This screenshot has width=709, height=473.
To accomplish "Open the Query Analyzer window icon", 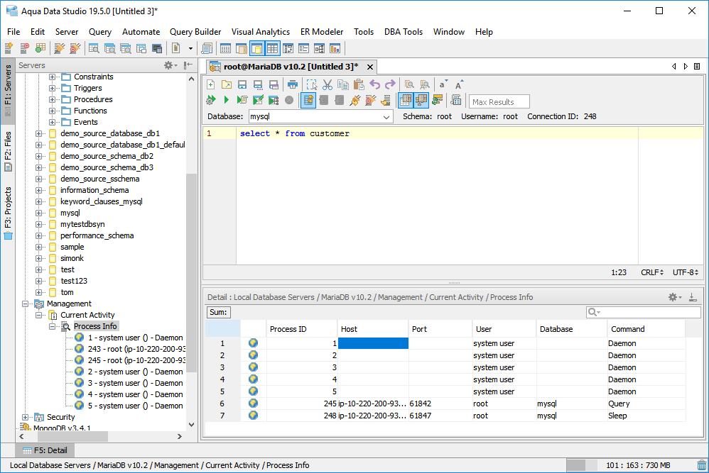I will 94,48.
